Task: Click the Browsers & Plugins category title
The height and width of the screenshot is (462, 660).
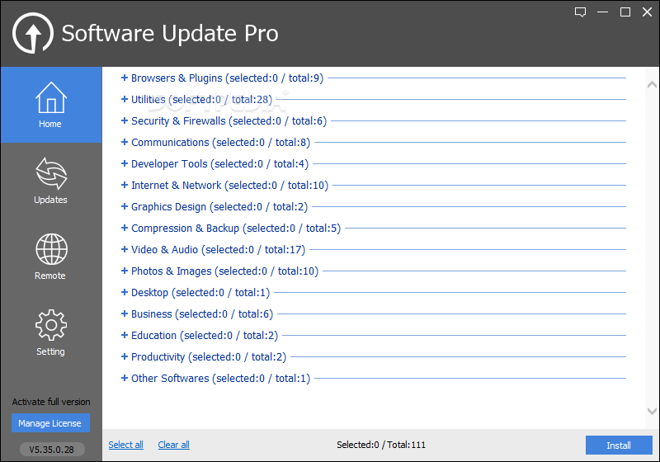Action: click(228, 78)
